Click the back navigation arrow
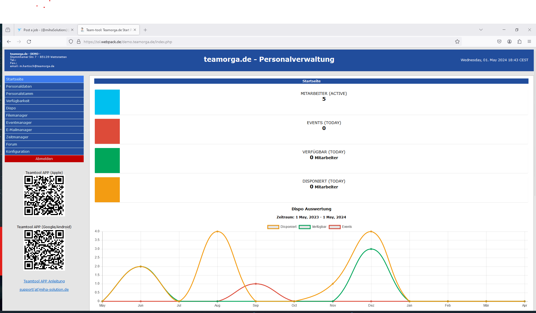This screenshot has height=313, width=536. (9, 42)
